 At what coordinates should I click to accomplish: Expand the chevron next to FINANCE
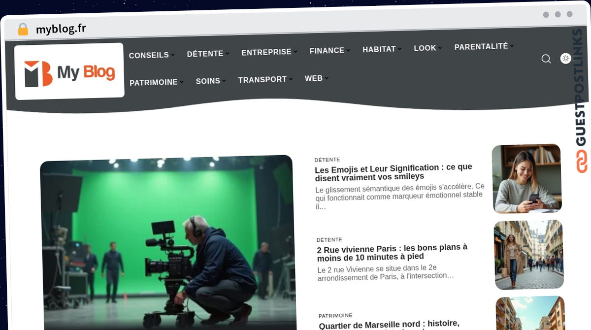(x=348, y=50)
